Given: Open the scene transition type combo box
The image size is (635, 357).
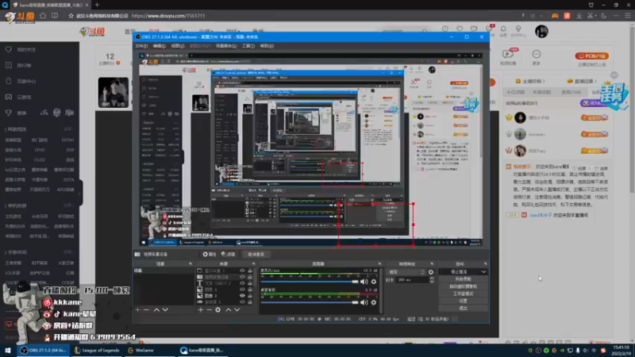Looking at the screenshot, I should 406,272.
